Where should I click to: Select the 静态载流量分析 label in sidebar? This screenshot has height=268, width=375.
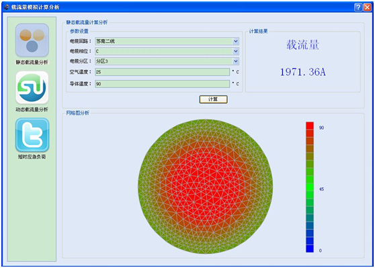(x=32, y=62)
